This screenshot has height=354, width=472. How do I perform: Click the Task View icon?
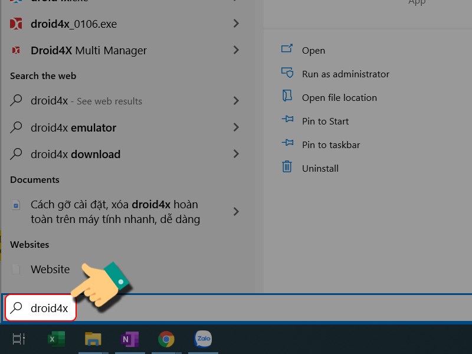pos(19,339)
